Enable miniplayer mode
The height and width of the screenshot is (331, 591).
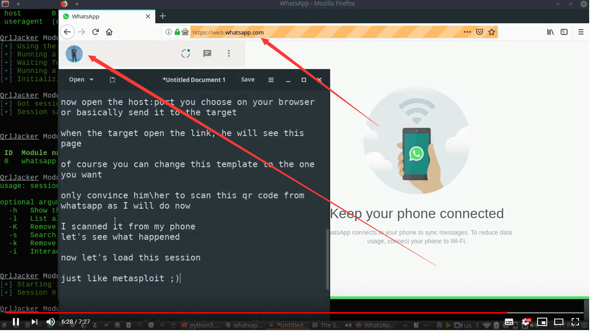542,322
